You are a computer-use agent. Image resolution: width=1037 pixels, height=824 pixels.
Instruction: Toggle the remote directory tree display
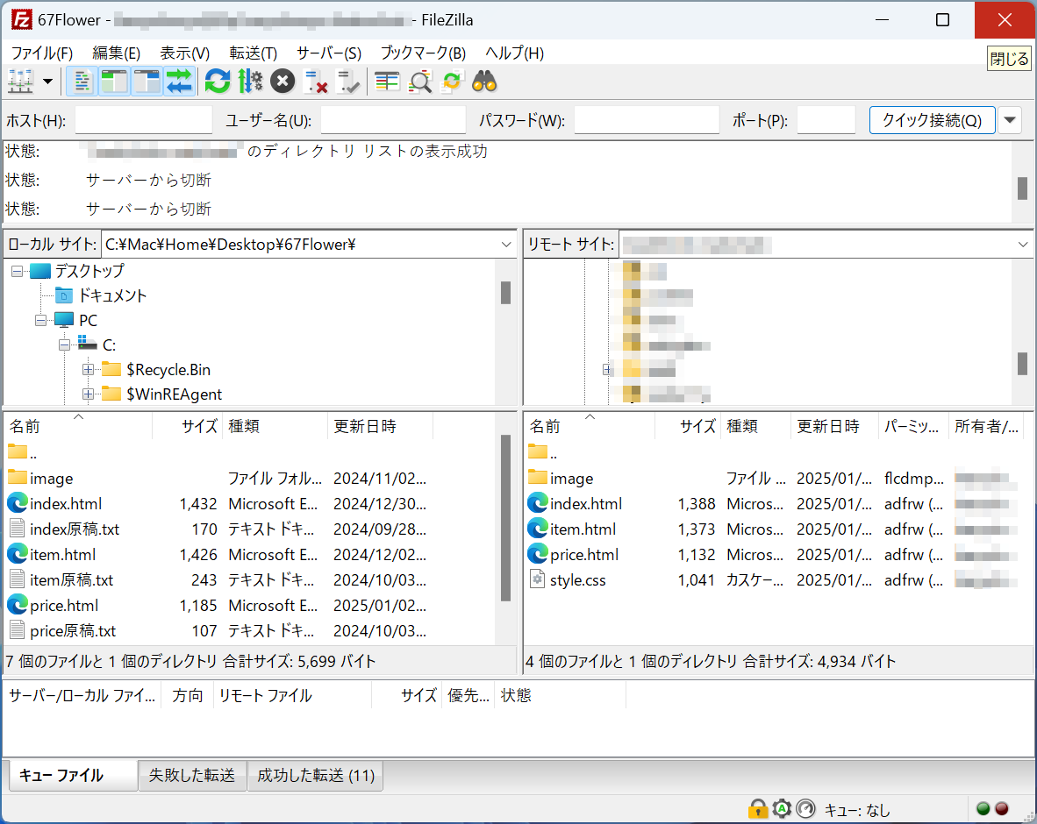pyautogui.click(x=147, y=82)
